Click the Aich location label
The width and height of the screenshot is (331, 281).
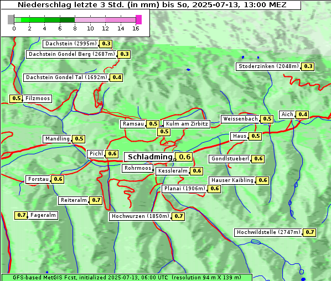[x=287, y=115]
